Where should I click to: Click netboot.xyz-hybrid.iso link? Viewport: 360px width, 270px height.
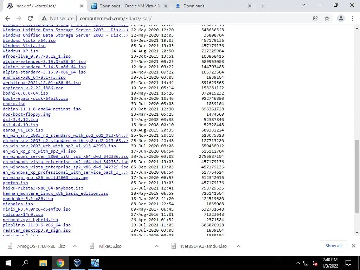click(31, 220)
